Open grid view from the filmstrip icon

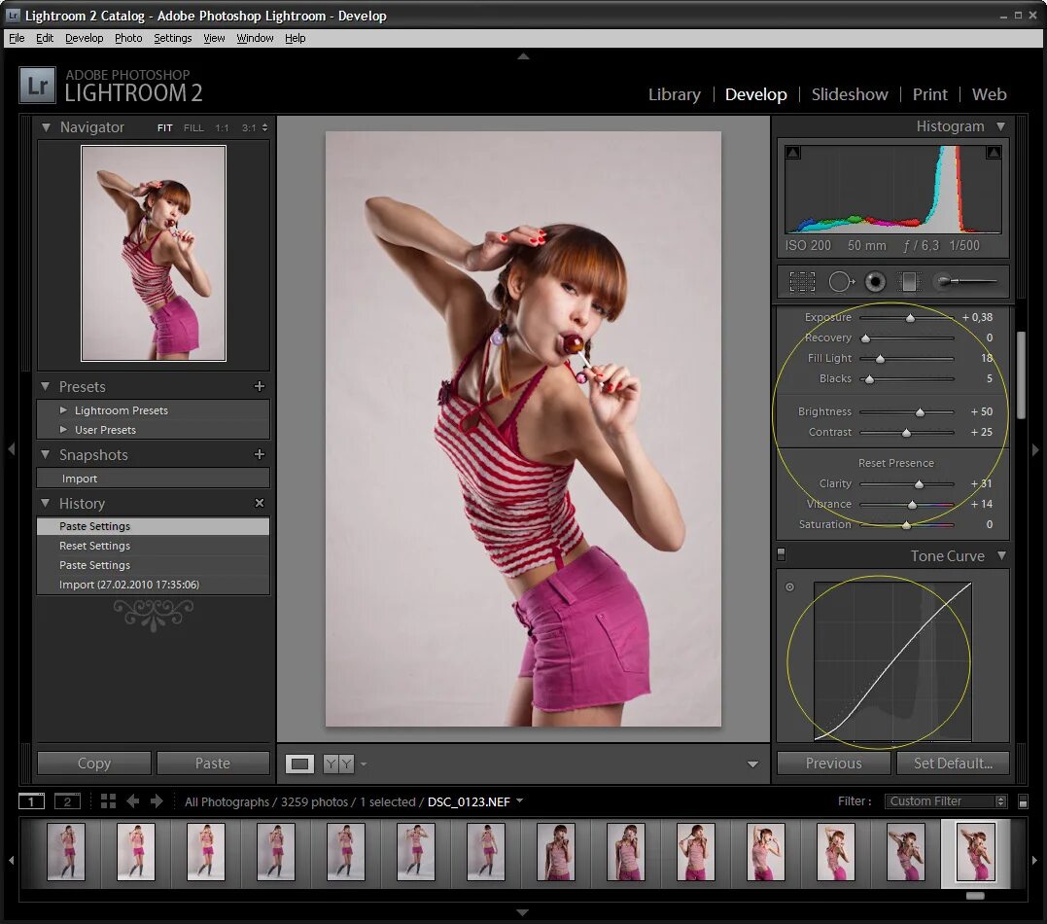click(108, 801)
